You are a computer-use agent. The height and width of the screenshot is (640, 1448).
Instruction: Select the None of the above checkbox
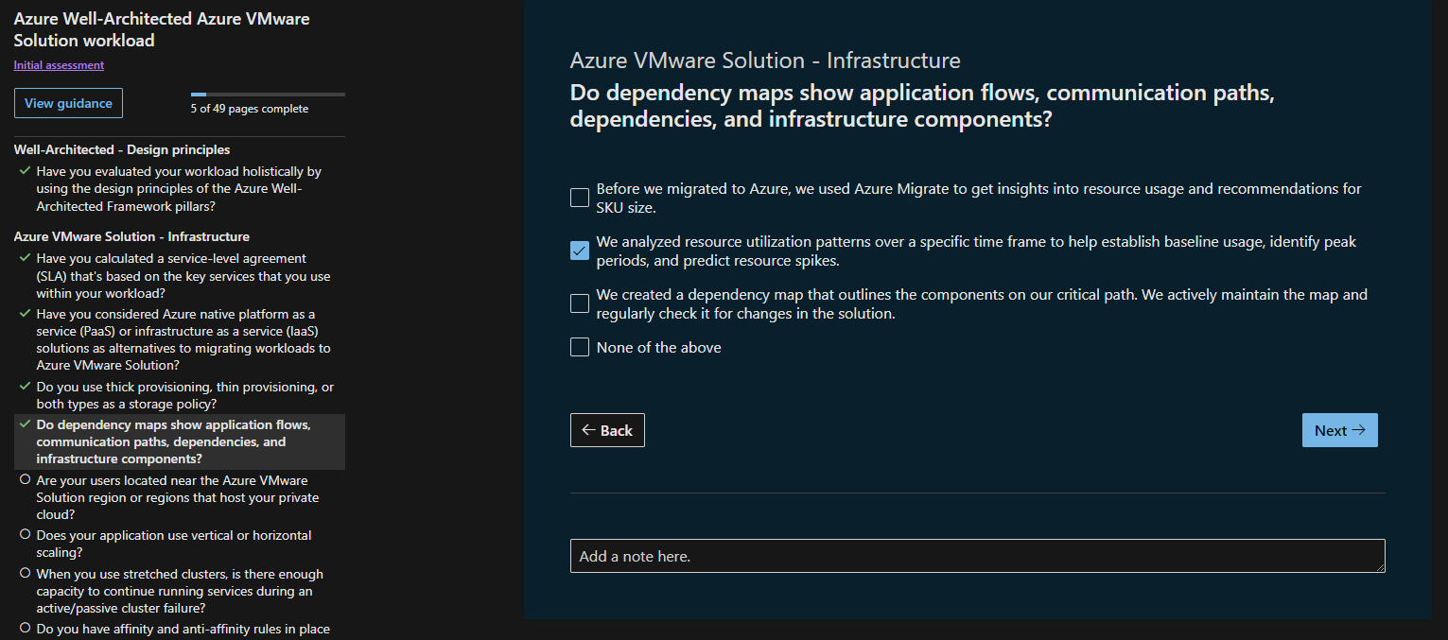(x=579, y=347)
